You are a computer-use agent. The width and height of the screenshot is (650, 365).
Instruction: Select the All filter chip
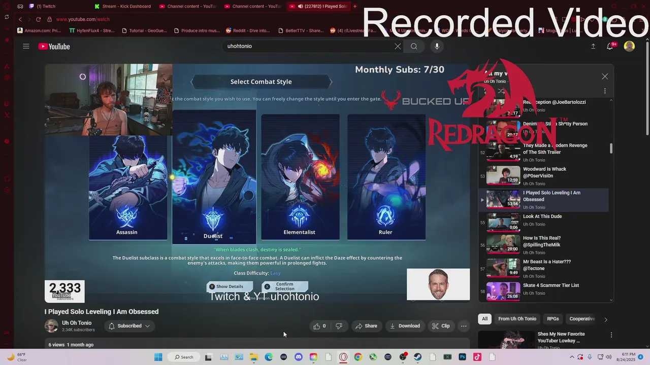(484, 319)
